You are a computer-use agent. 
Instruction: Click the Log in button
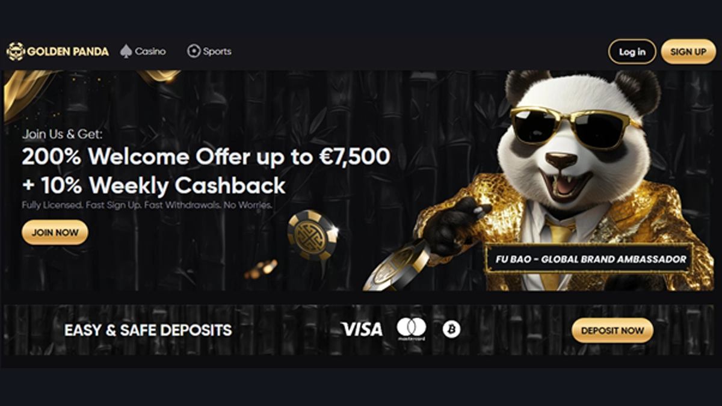(632, 52)
